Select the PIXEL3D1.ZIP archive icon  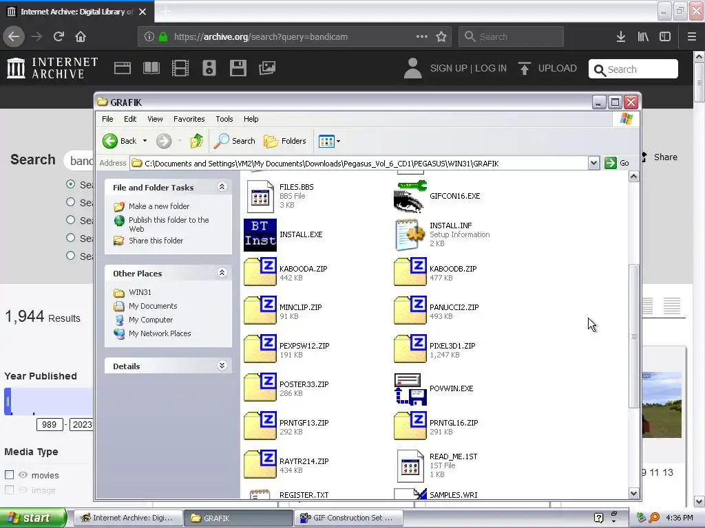pos(410,349)
